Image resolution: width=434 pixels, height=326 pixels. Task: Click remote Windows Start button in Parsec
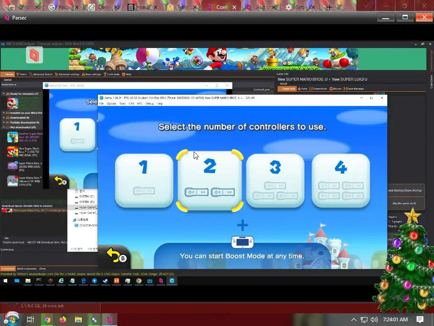click(5, 281)
